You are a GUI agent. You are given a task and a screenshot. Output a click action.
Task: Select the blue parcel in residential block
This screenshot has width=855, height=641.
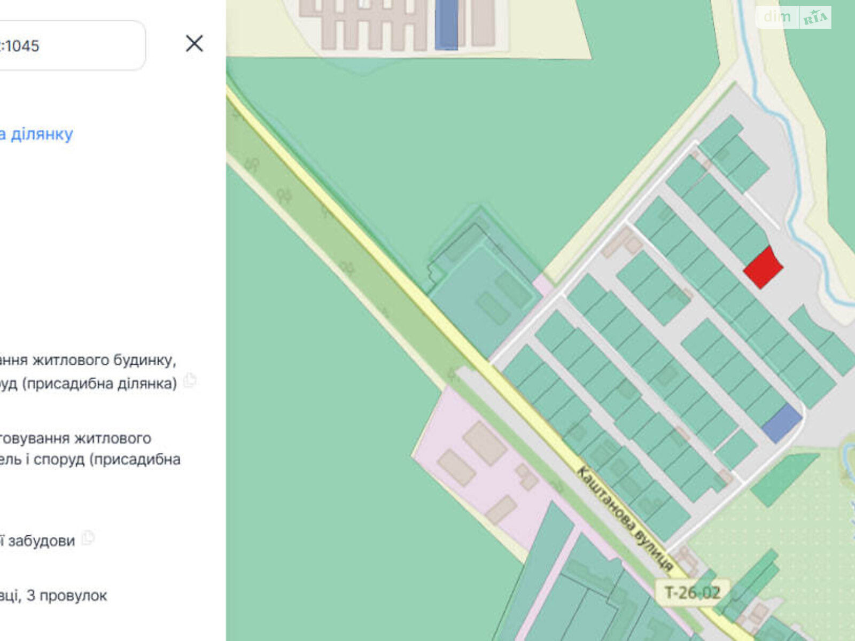(782, 423)
